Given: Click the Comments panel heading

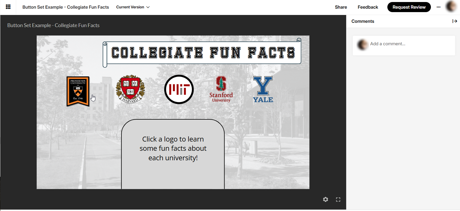Looking at the screenshot, I should (x=363, y=21).
